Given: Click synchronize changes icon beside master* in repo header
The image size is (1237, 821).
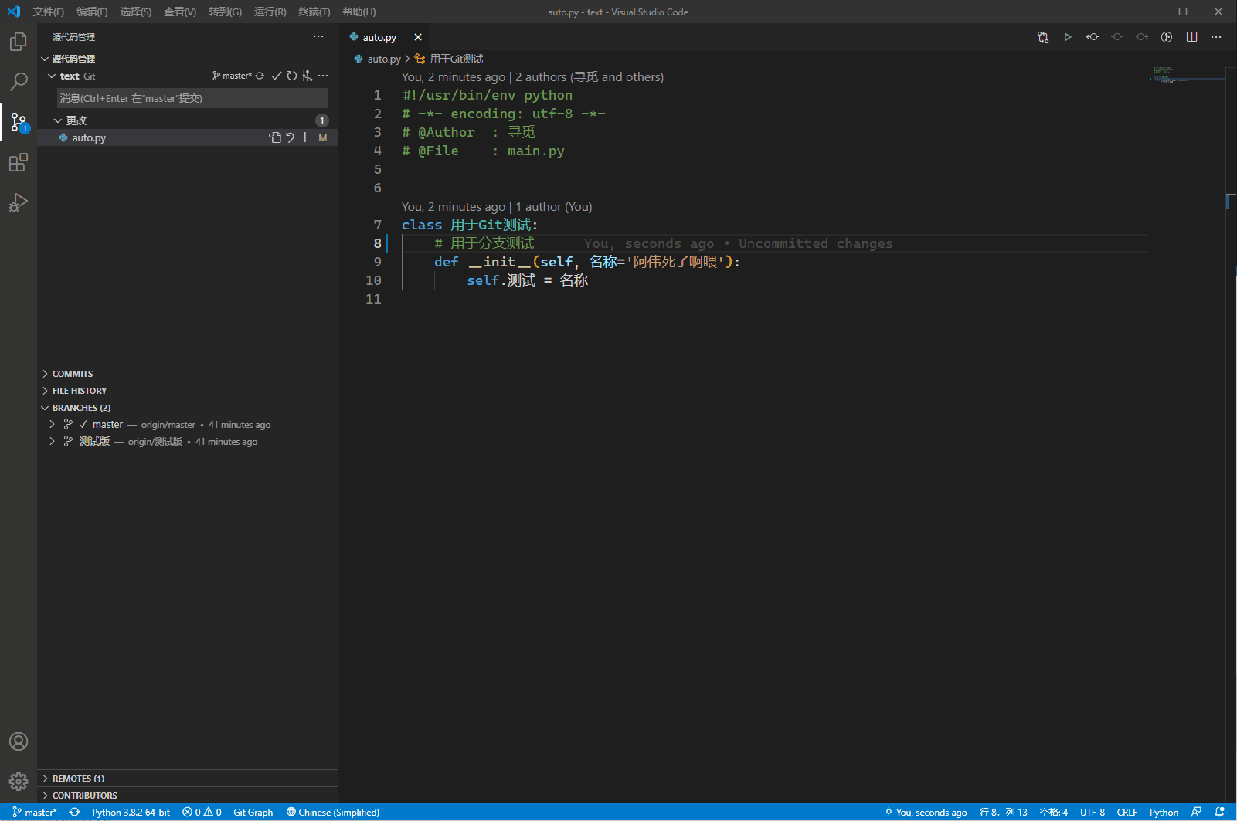Looking at the screenshot, I should [x=260, y=76].
